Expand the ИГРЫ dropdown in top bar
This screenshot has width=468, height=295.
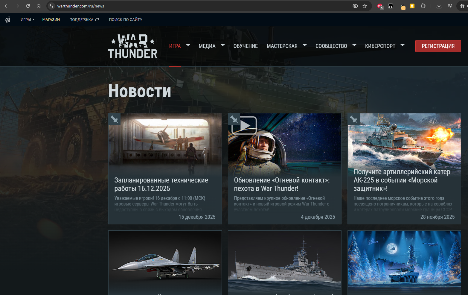point(28,19)
